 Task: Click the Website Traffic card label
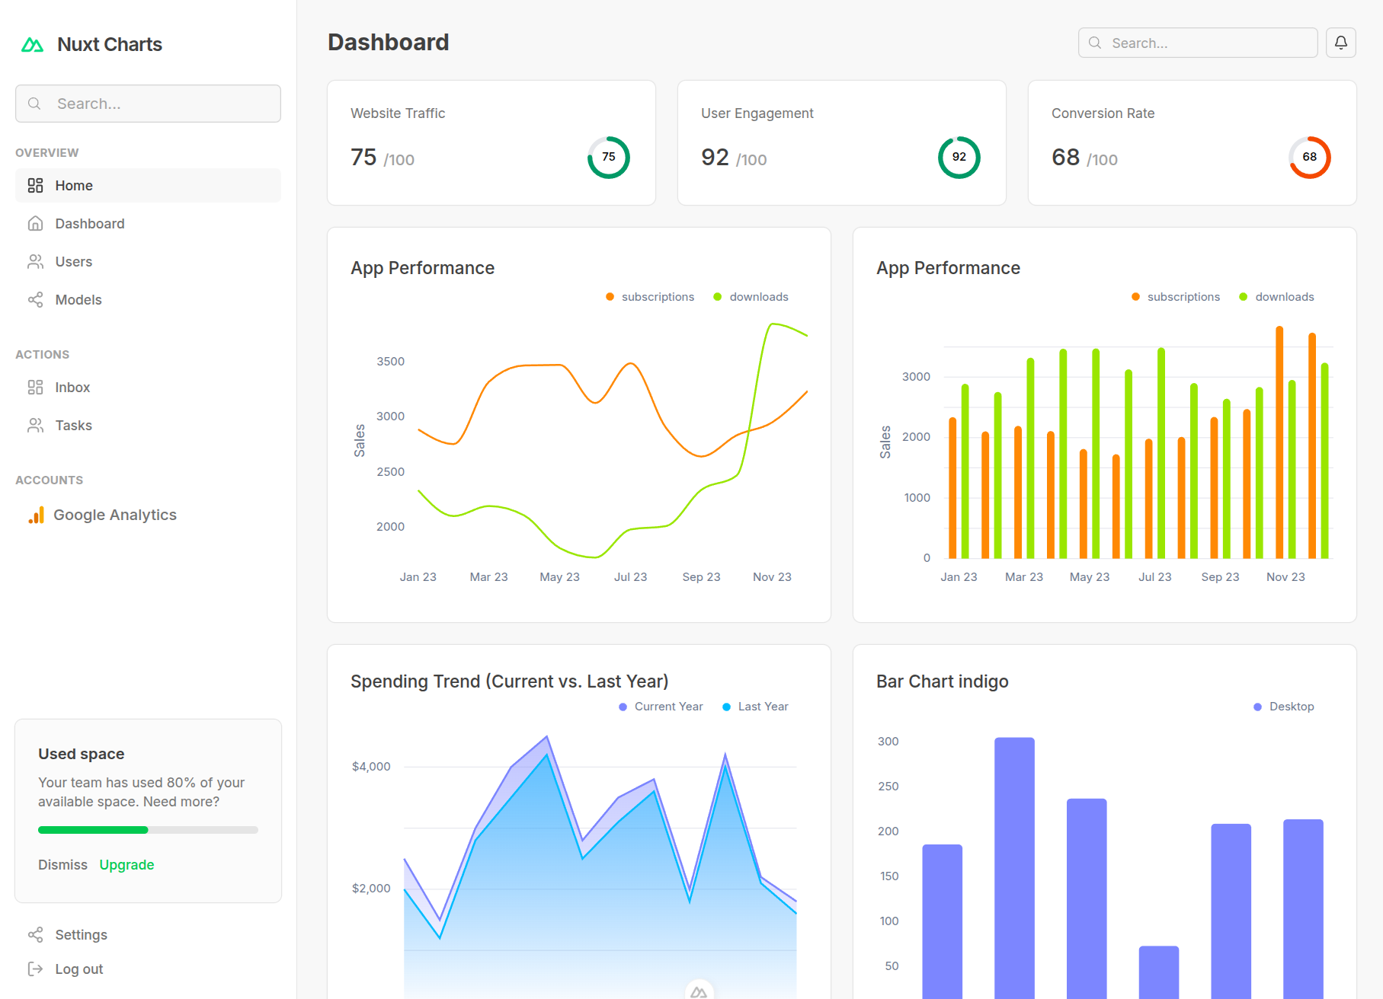398,113
